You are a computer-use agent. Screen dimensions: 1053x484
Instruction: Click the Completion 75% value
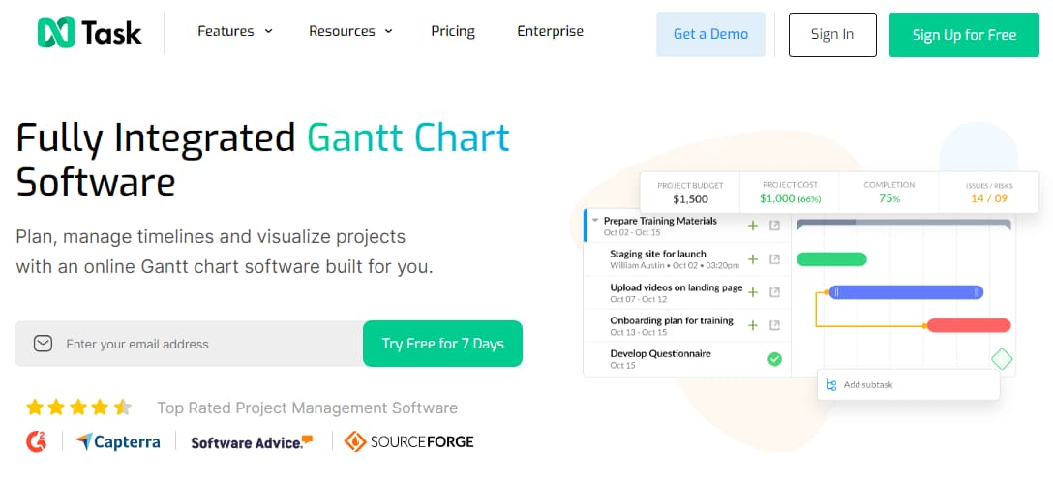coord(889,198)
